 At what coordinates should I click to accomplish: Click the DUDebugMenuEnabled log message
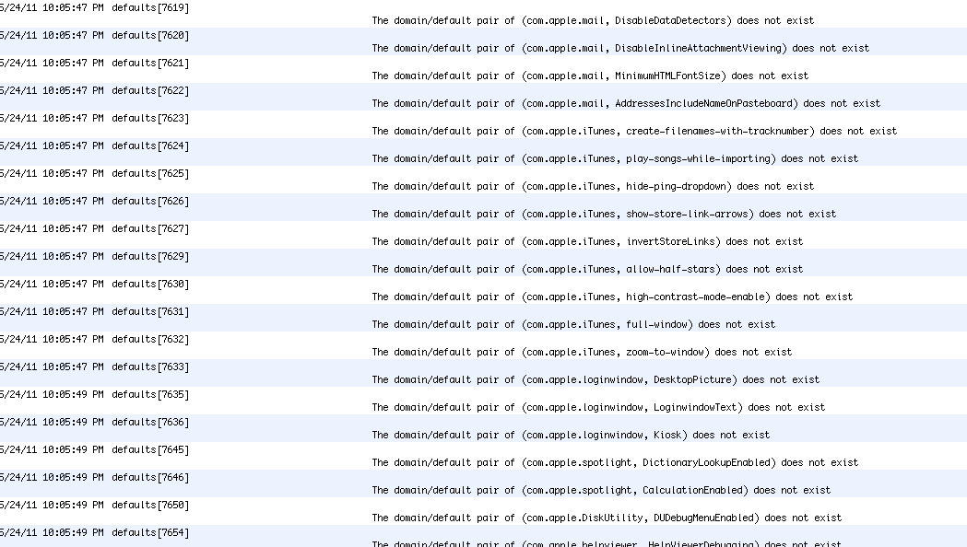(x=607, y=518)
